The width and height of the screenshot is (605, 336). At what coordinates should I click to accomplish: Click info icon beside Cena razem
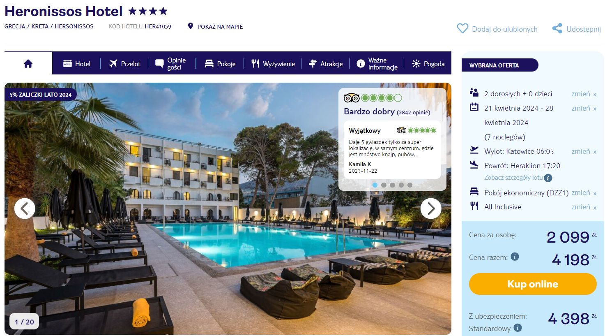click(x=515, y=257)
